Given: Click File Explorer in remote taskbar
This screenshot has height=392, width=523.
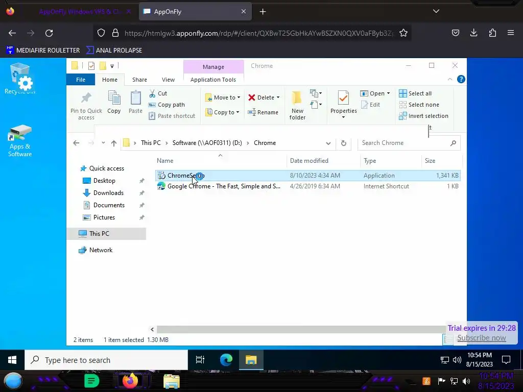Looking at the screenshot, I should coord(251,360).
